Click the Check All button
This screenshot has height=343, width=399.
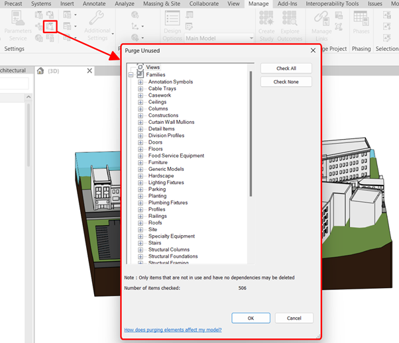click(x=286, y=68)
